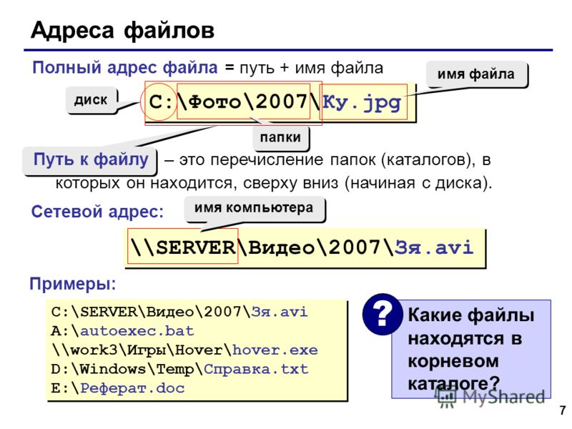Click the 'диск' callout label

tap(92, 99)
